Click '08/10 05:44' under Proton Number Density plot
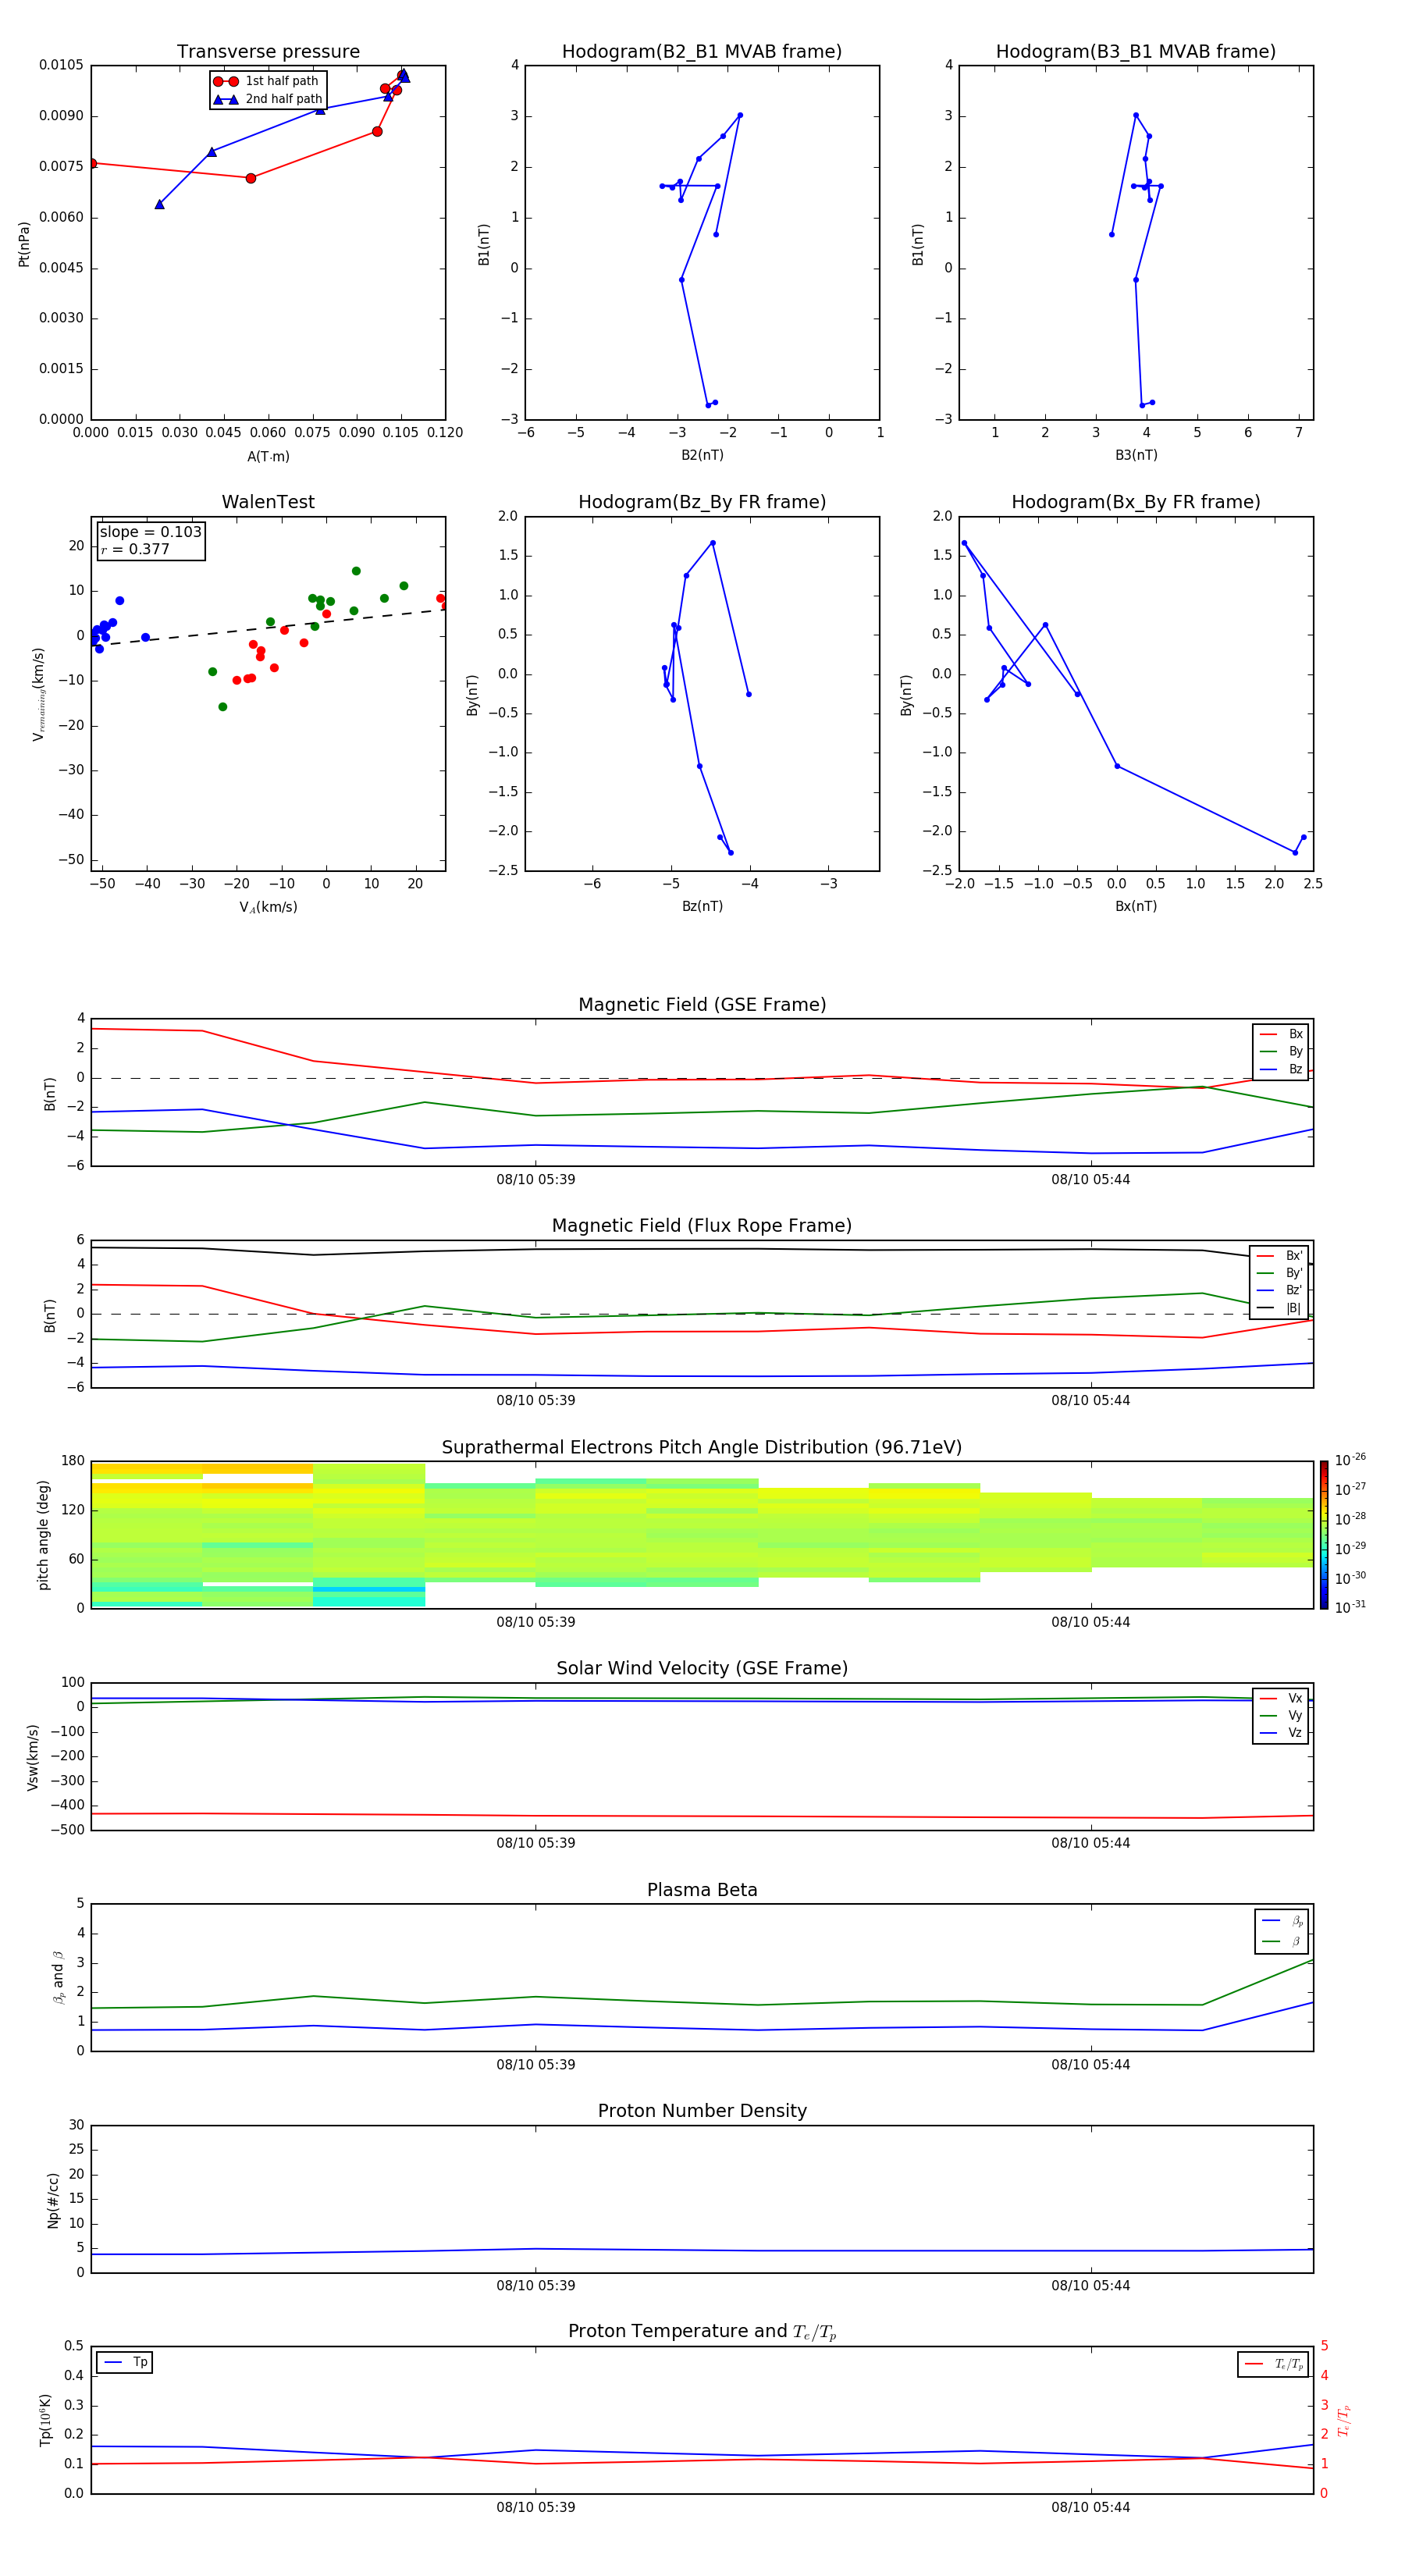The width and height of the screenshot is (1405, 2576). [1091, 2286]
